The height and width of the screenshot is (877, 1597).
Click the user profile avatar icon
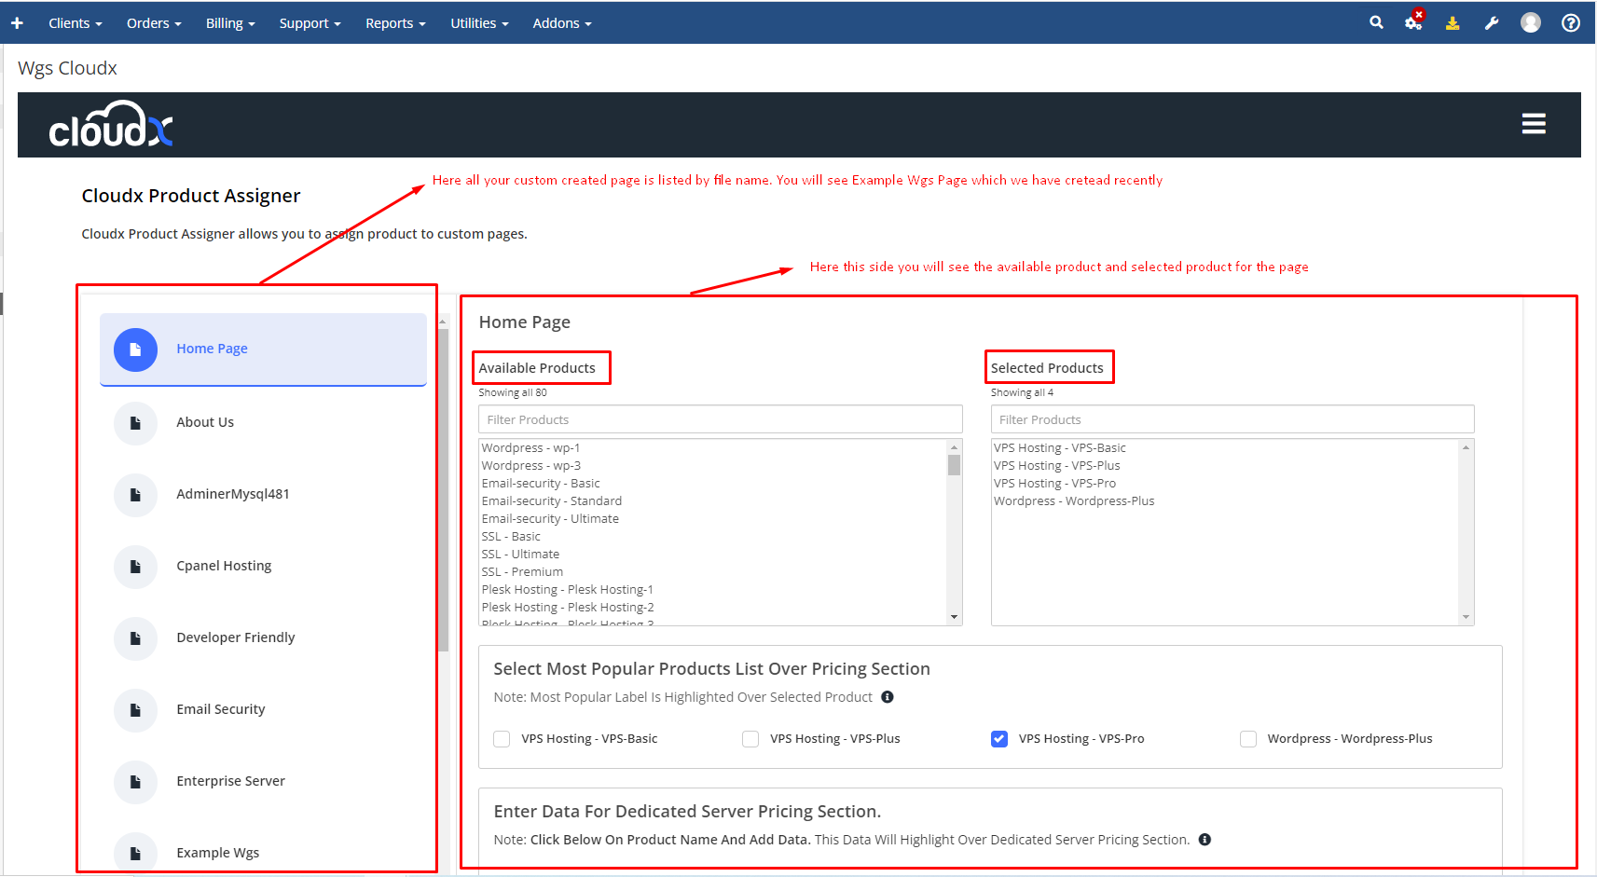tap(1531, 22)
